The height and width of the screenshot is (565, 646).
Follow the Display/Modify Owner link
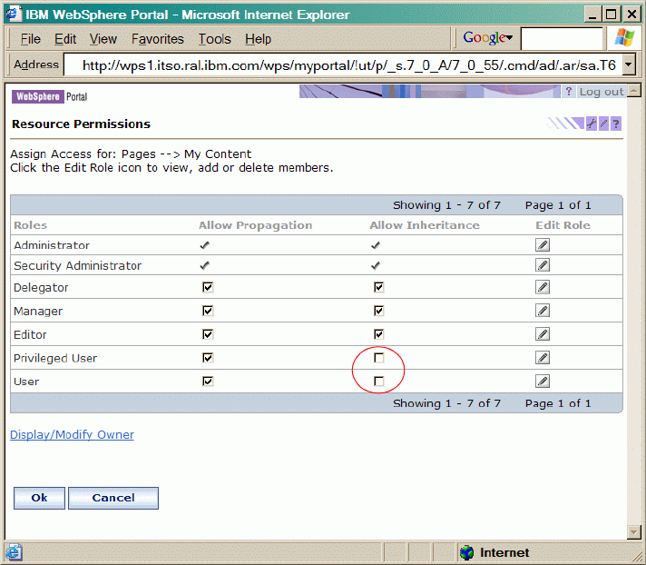click(x=72, y=435)
